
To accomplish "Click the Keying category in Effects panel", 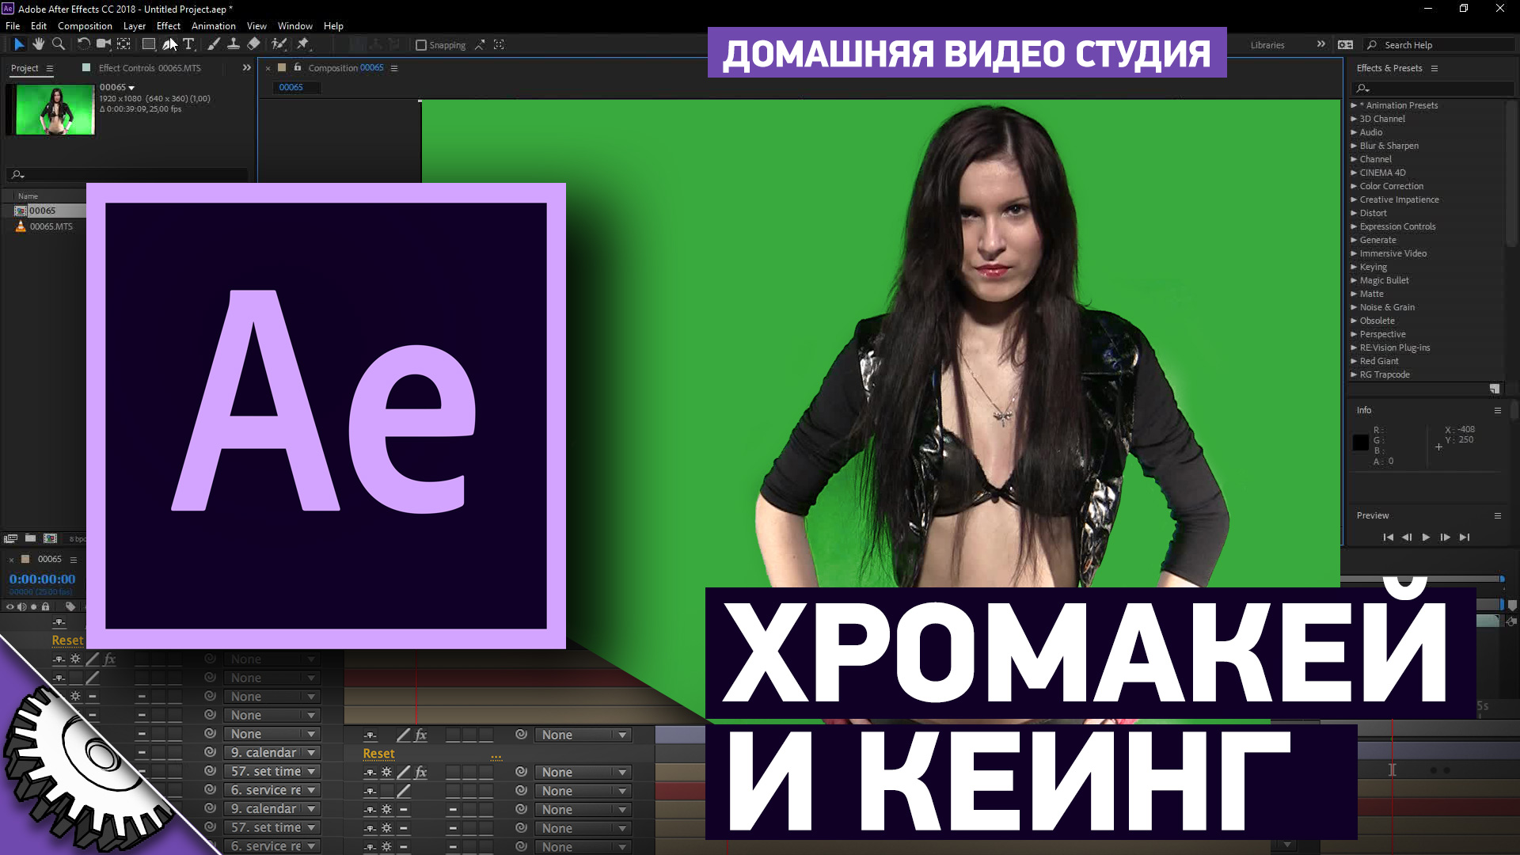I will point(1372,266).
